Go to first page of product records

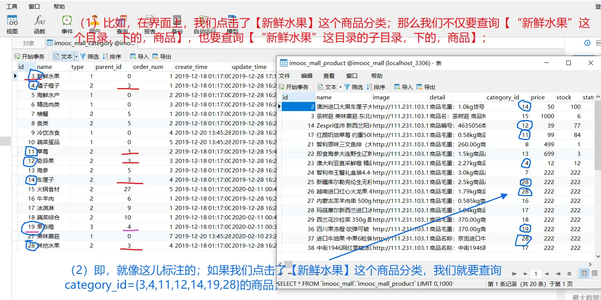tap(514, 274)
